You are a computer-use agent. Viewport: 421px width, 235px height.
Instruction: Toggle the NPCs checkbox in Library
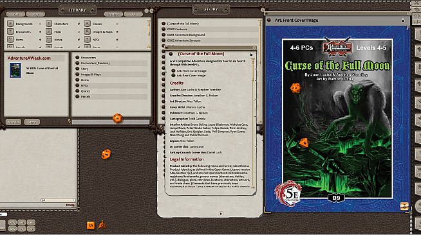click(x=117, y=40)
